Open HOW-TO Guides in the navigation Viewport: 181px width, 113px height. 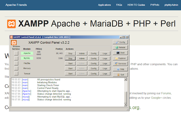136,5
